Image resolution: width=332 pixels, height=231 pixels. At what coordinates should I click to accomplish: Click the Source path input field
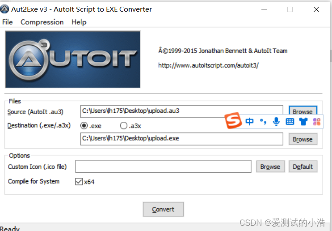click(182, 111)
